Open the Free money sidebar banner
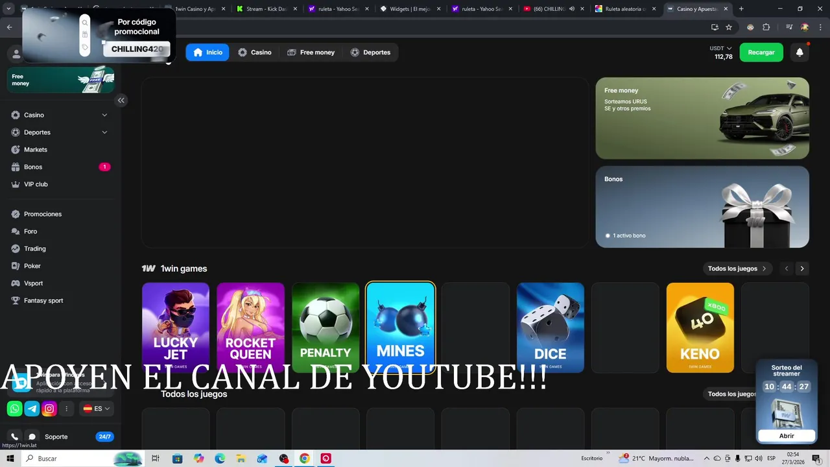Screen dimensions: 830x467 [61, 80]
